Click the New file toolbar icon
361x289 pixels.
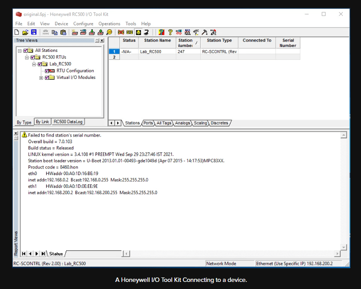(x=17, y=32)
